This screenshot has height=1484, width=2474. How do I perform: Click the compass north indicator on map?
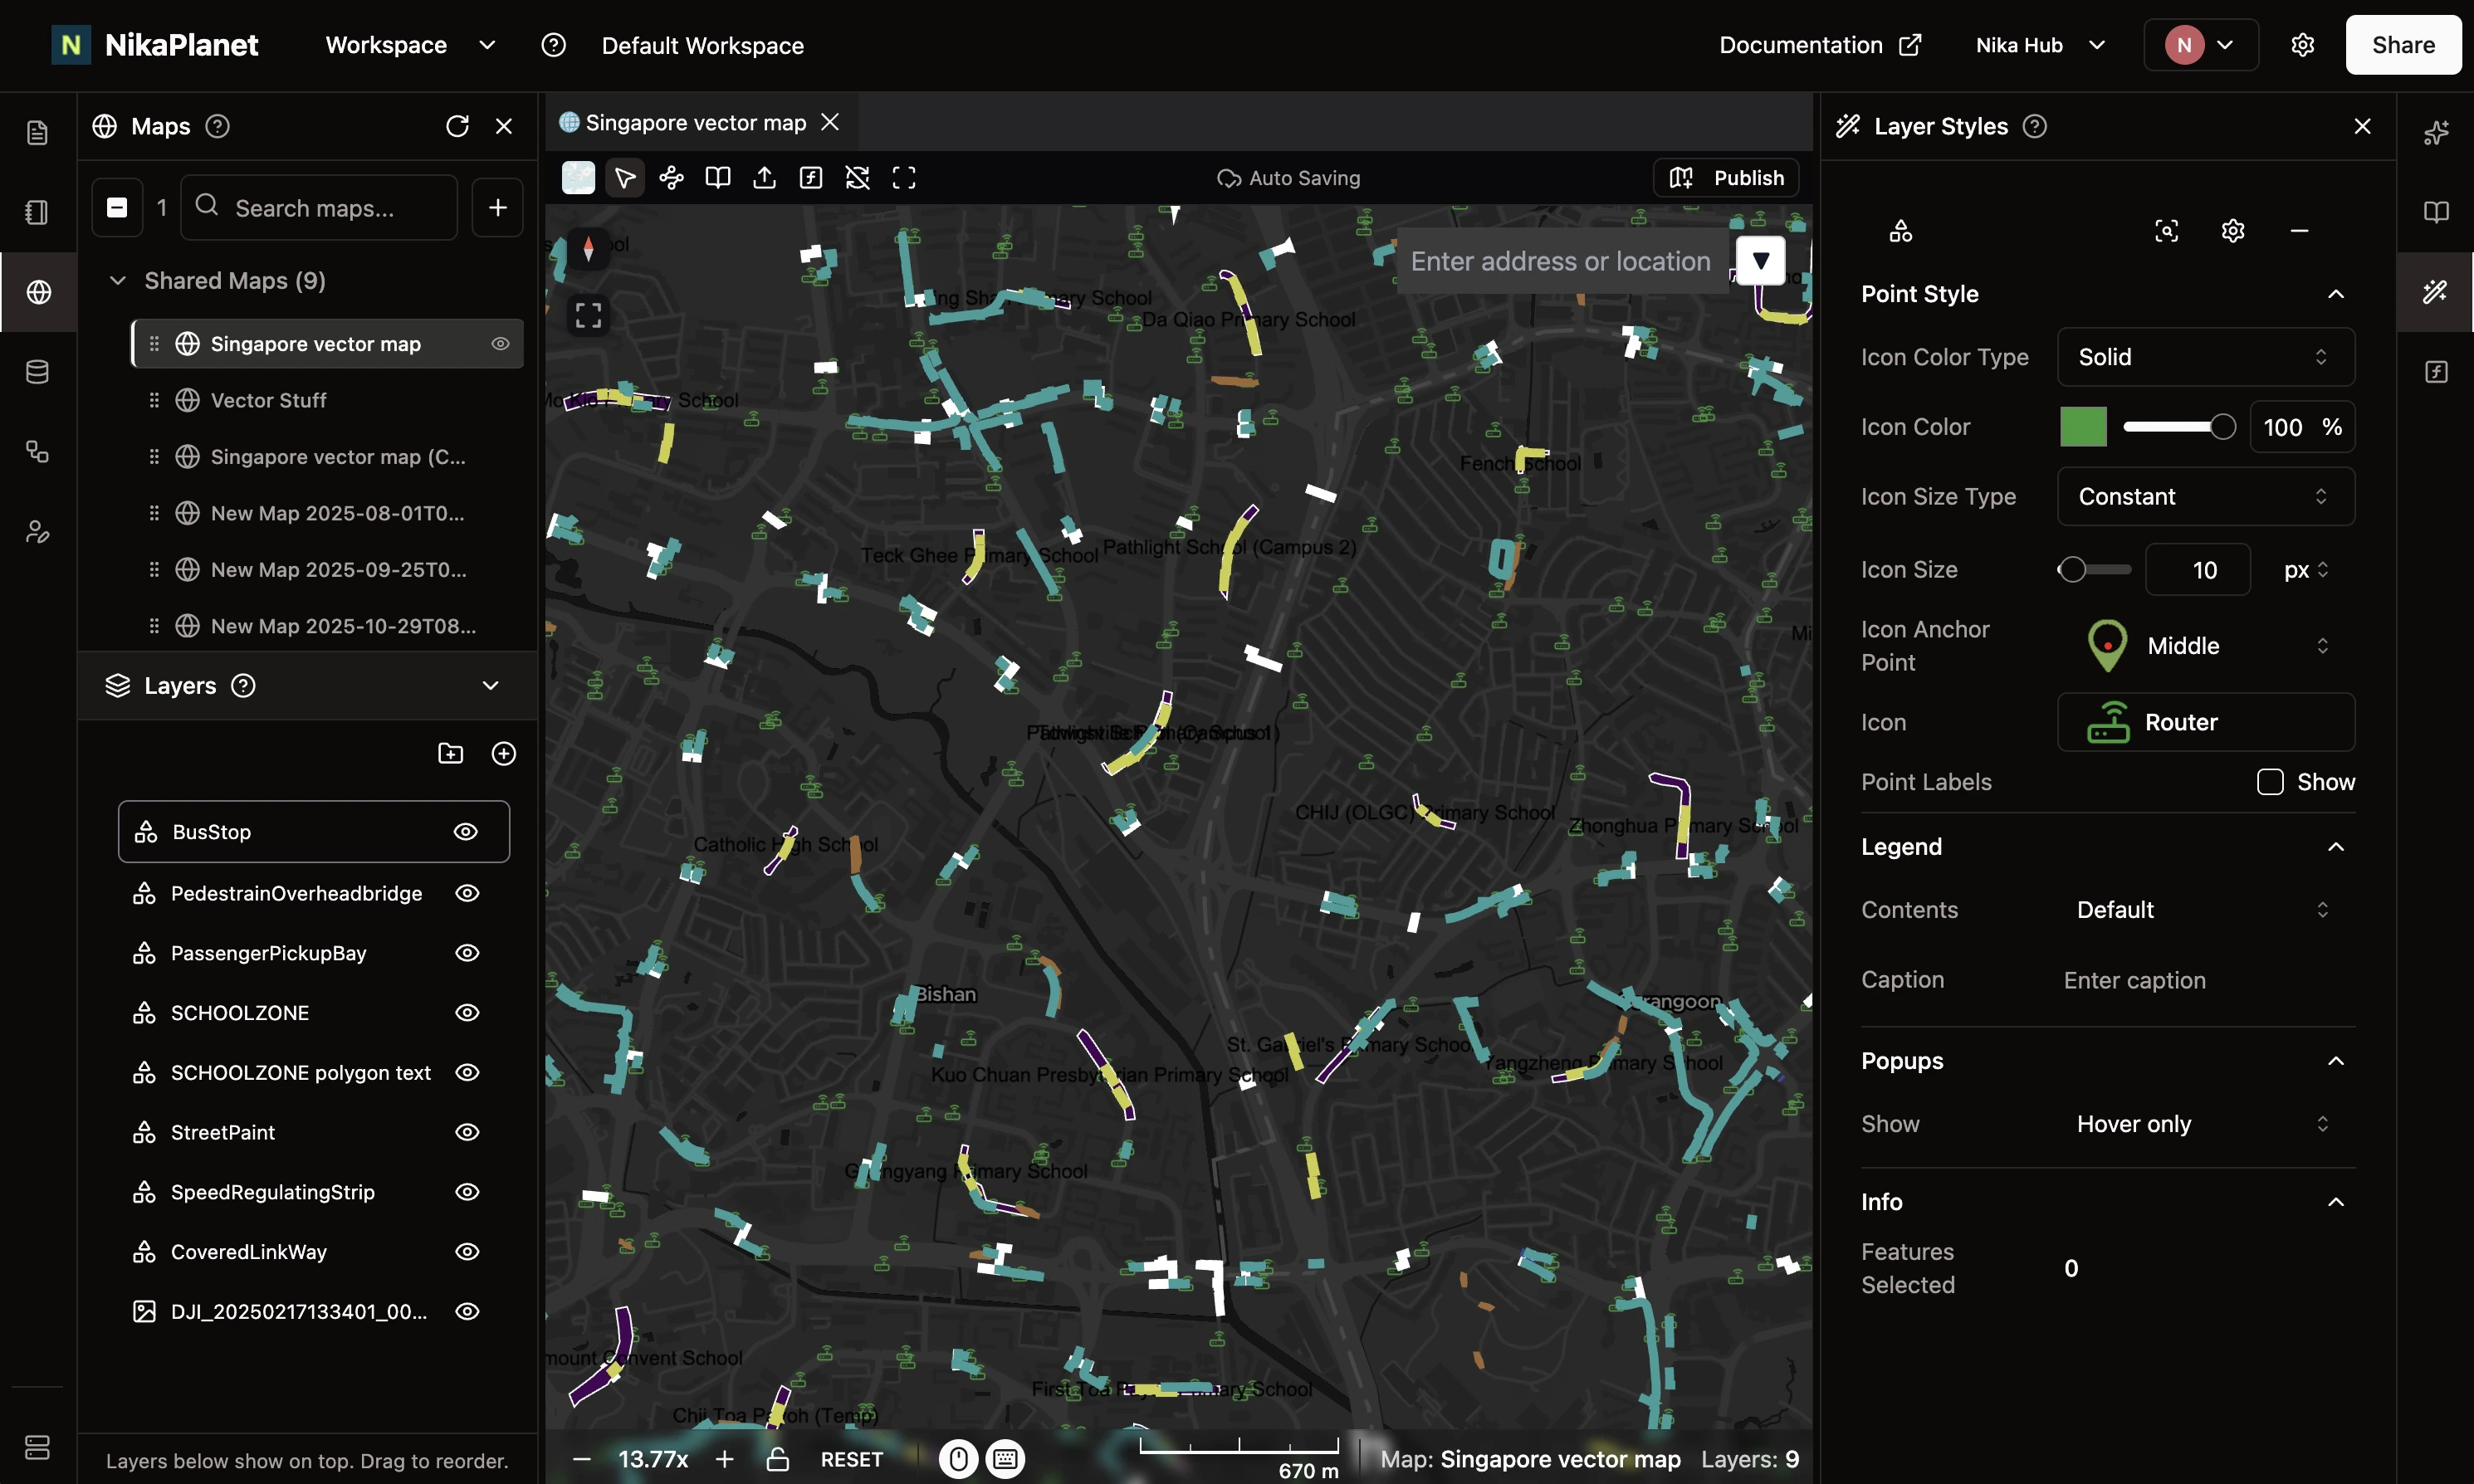coord(588,248)
